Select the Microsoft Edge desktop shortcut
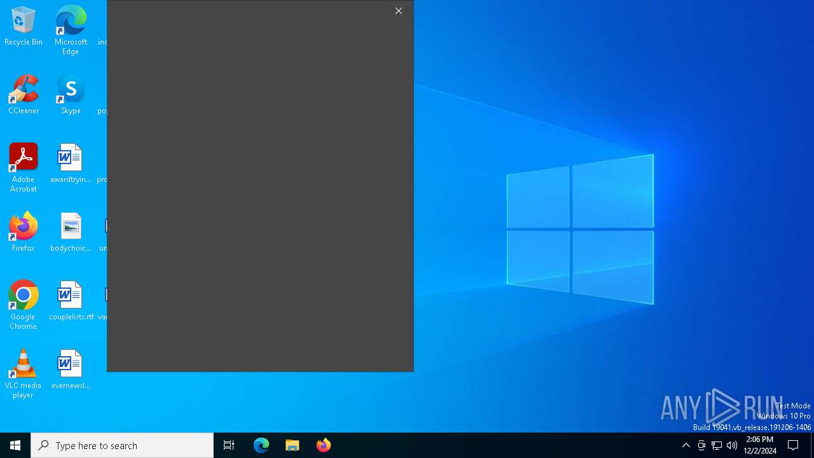The image size is (814, 458). (x=71, y=30)
